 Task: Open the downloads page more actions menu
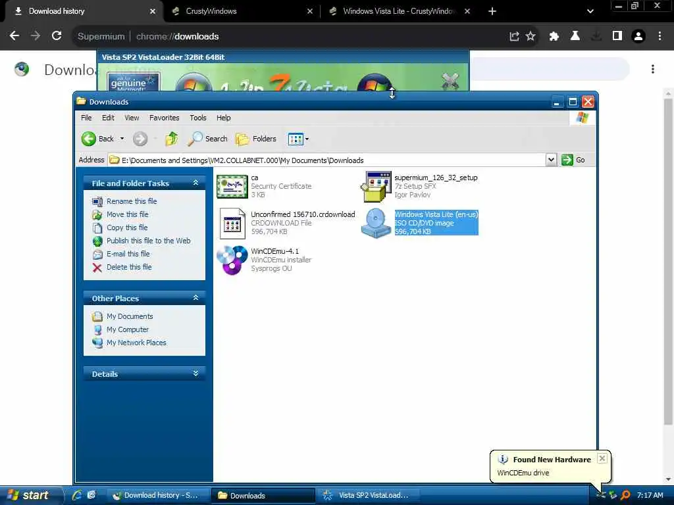(652, 69)
